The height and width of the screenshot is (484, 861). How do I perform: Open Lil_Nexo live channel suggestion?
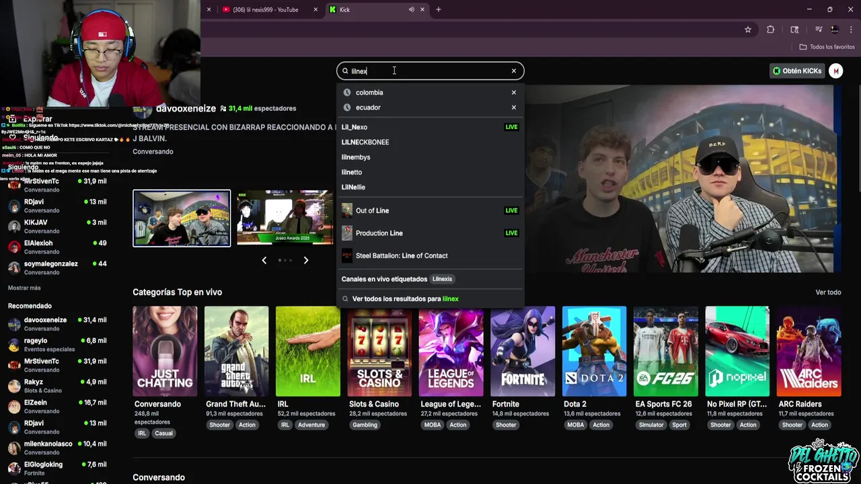[x=430, y=127]
